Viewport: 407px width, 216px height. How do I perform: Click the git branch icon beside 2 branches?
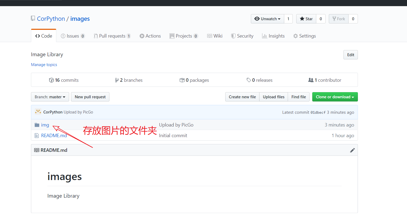point(117,80)
